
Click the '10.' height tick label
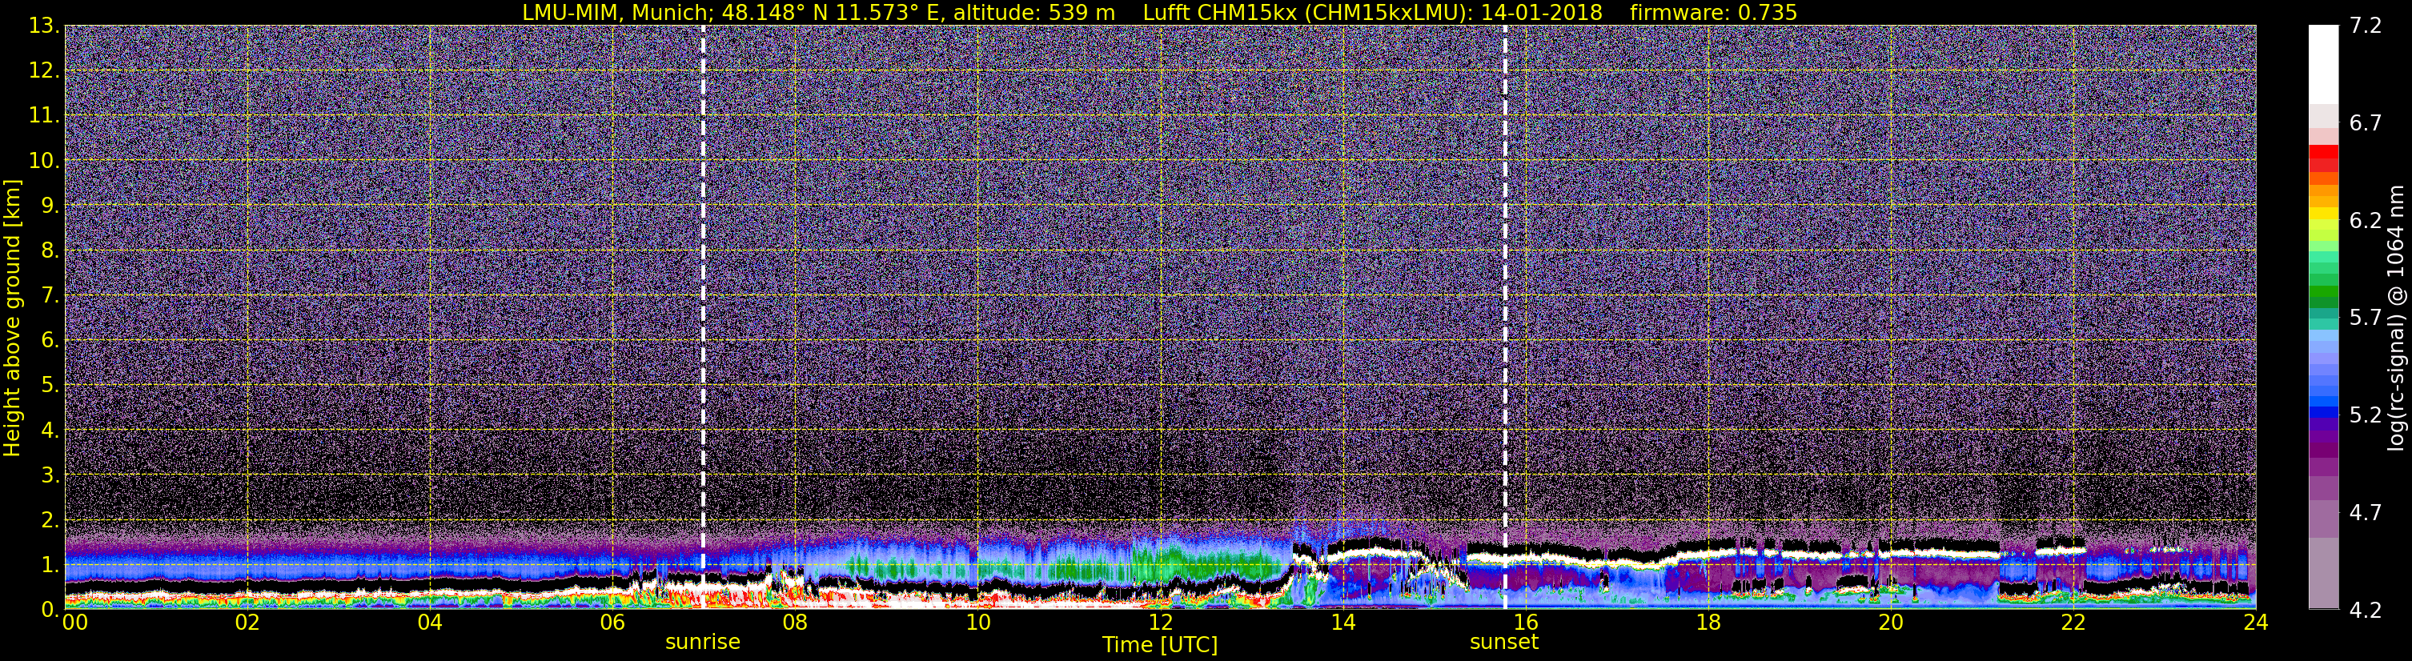coord(44,160)
